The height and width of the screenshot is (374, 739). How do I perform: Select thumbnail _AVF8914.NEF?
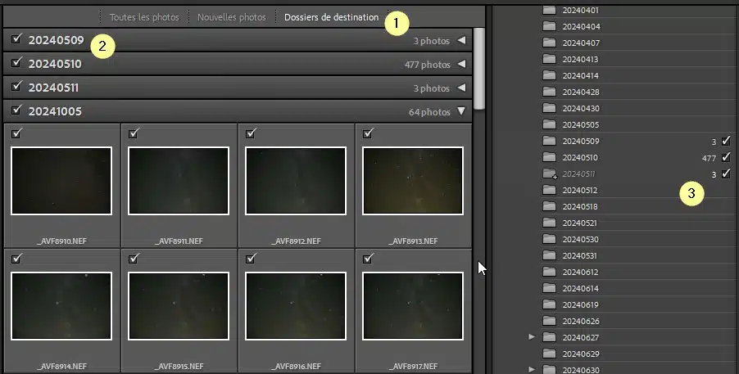61,306
